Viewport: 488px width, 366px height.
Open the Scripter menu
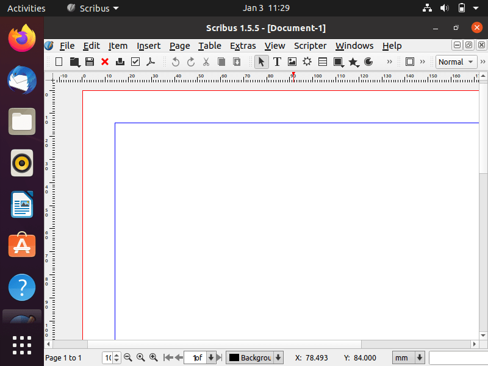pyautogui.click(x=310, y=46)
